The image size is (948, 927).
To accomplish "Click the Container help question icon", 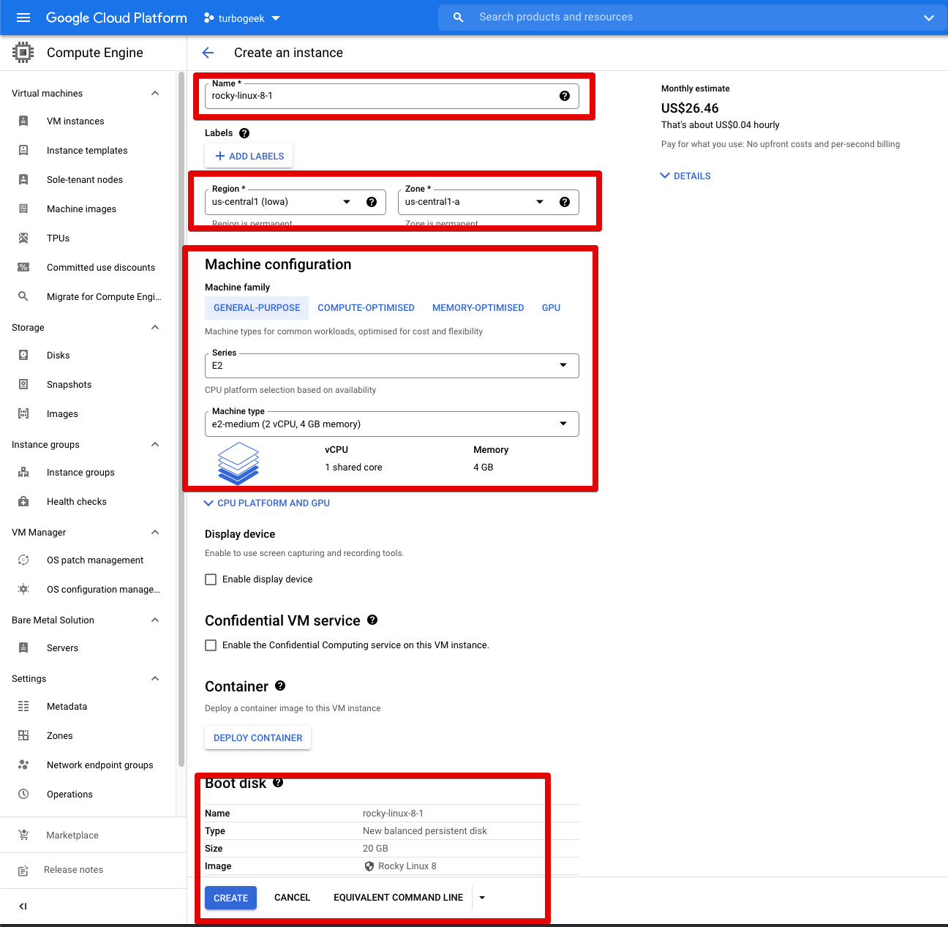I will 280,686.
